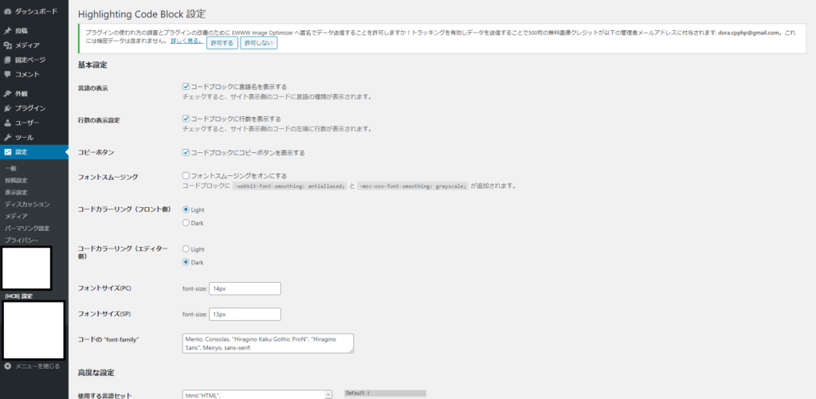Select Dark for front-side code coloring
This screenshot has height=399, width=816.
point(186,223)
